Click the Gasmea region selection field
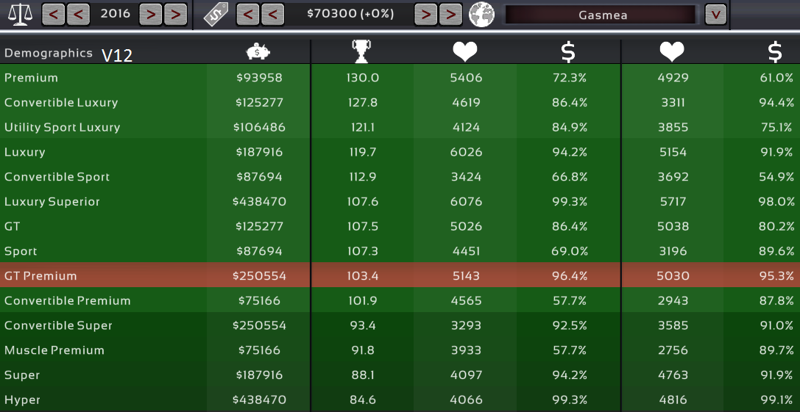This screenshot has height=412, width=800. point(599,15)
